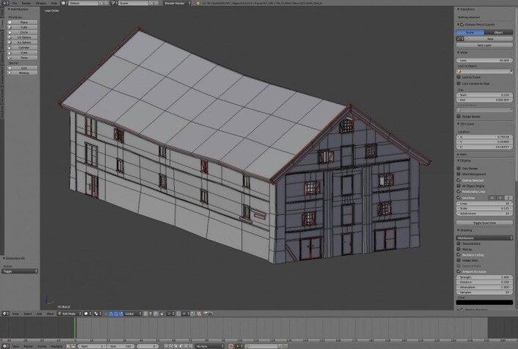Viewport: 518px width, 349px height.
Task: Collapse the Add Meshes panel
Action: [x=9, y=10]
